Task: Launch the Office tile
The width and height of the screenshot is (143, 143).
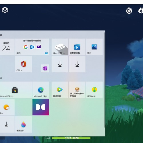Action: click(23, 64)
